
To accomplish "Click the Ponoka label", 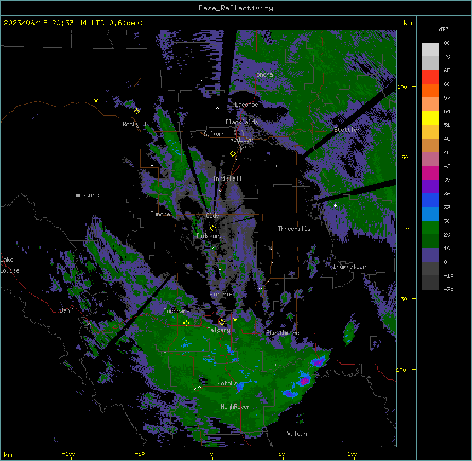I will [x=263, y=74].
